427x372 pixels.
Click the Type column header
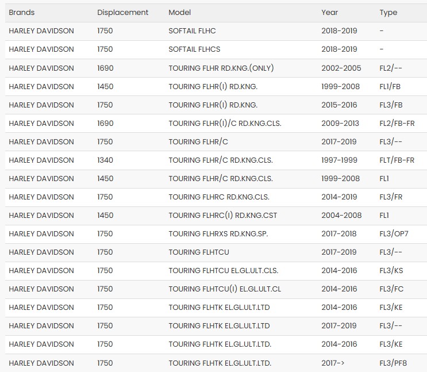click(388, 13)
